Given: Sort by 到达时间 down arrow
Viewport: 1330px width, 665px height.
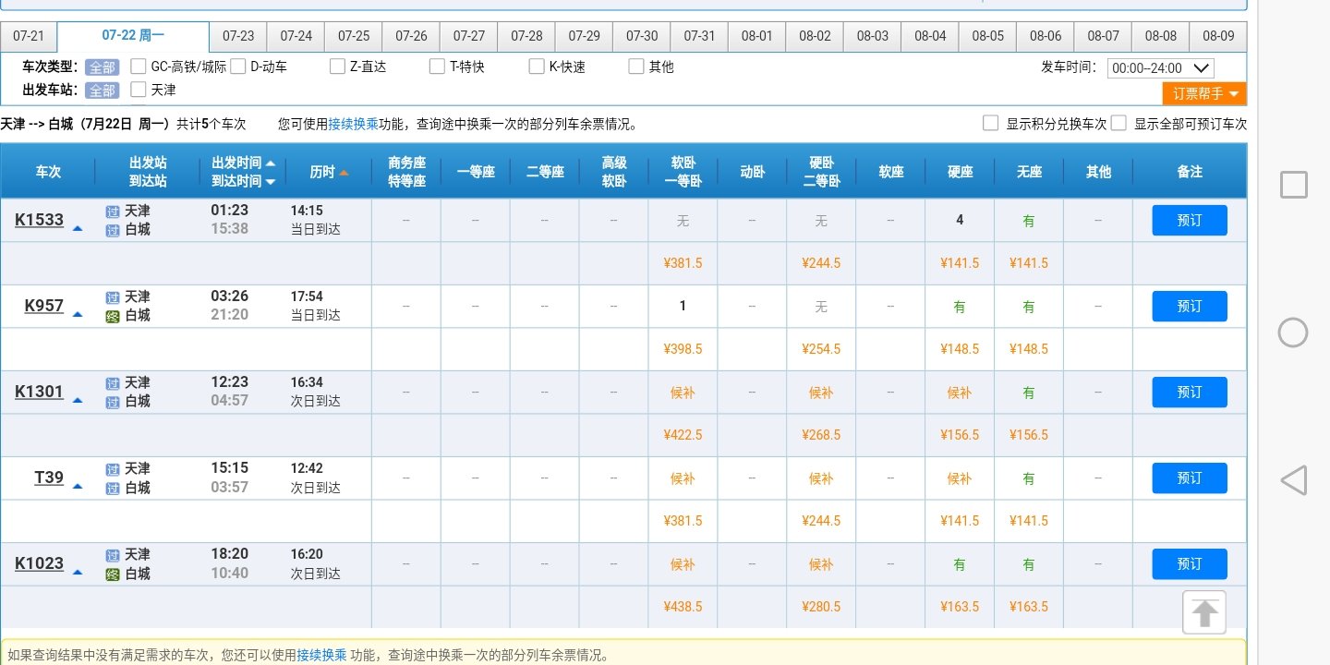Looking at the screenshot, I should [271, 182].
